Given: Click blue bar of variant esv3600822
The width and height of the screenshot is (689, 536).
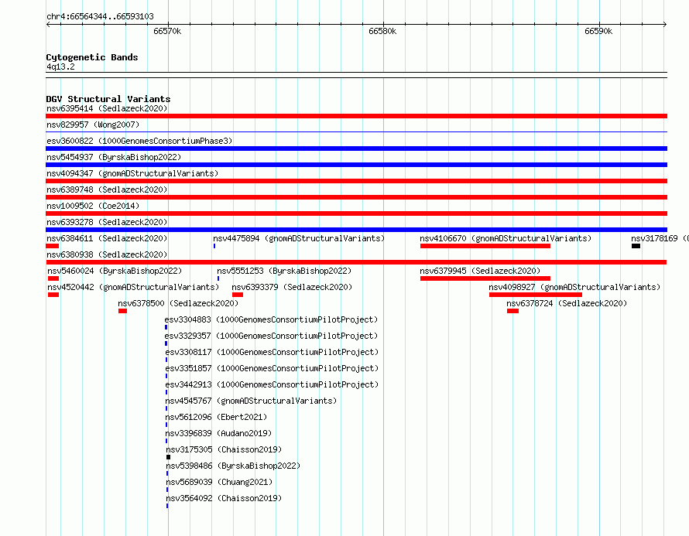Looking at the screenshot, I should coord(356,149).
